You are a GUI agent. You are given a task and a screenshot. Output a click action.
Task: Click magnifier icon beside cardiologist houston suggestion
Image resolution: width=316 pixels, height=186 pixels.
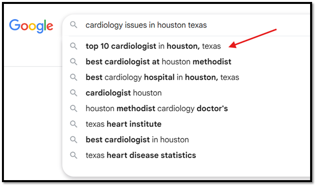pyautogui.click(x=74, y=93)
